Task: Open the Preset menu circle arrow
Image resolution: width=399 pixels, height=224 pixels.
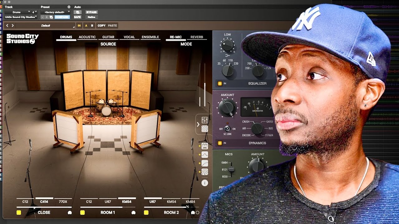Action: point(69,7)
